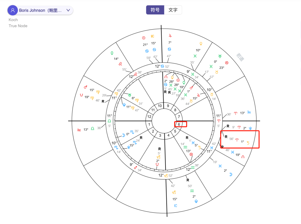The width and height of the screenshot is (301, 224).
Task: Switch to the 文字 display mode
Action: tap(173, 10)
